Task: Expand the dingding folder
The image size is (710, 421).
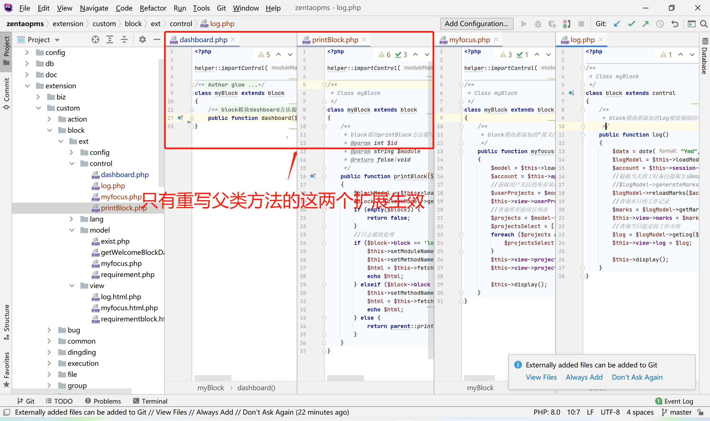Action: coord(49,352)
